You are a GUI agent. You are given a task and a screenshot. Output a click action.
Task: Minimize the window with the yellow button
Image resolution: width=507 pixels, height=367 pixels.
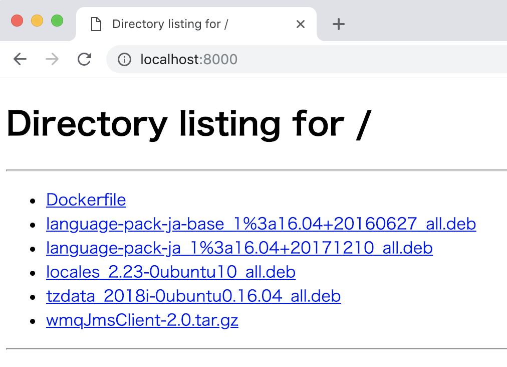(37, 21)
